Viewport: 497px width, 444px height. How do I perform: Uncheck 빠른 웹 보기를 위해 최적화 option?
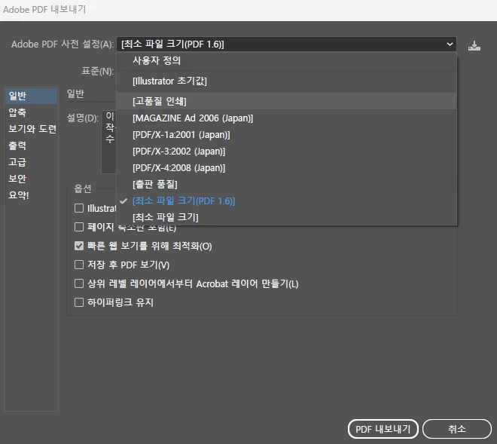pyautogui.click(x=78, y=246)
